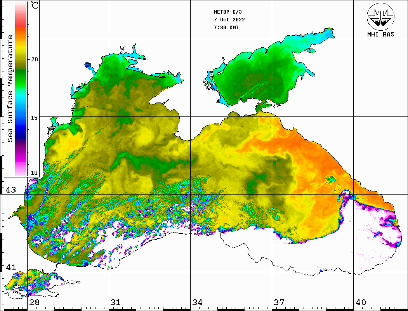
Task: Click the 'METOP-C/3' satellite label
Action: click(x=227, y=12)
